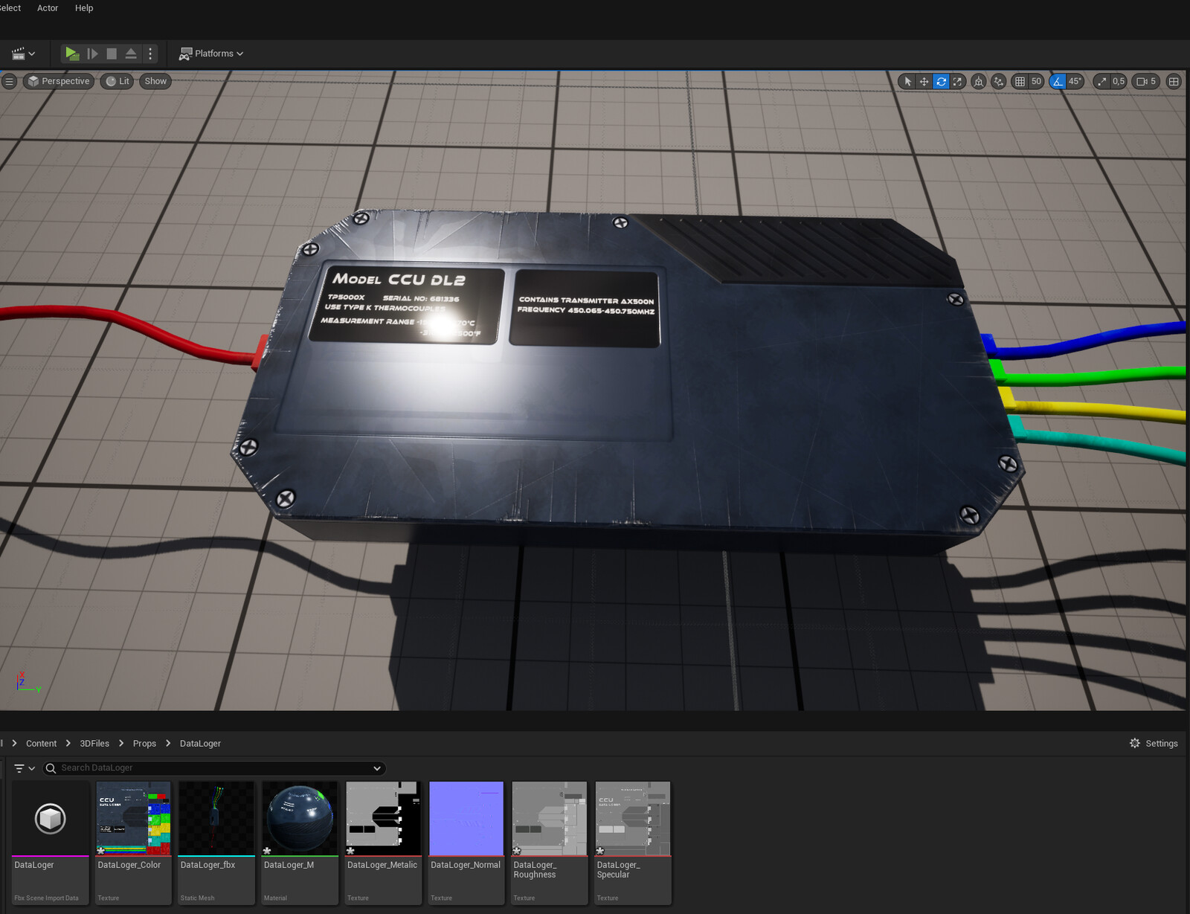Screen dimensions: 1190x914
Task: Click the Play button in the toolbar
Action: click(x=71, y=54)
